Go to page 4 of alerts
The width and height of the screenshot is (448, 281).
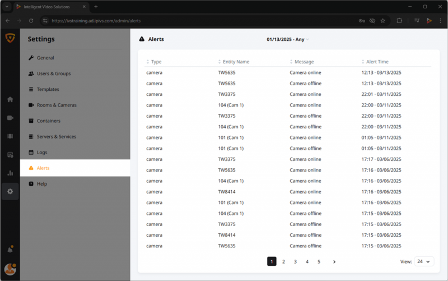[307, 261]
